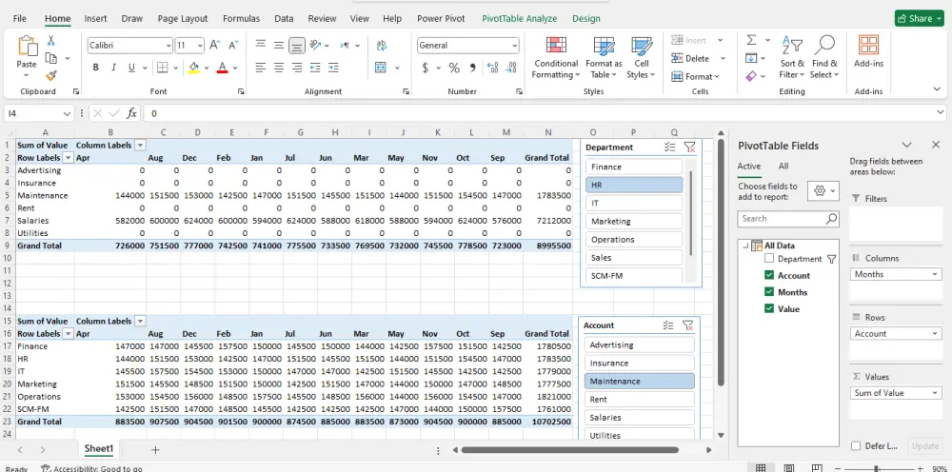Select Marketing in Department slicer
The width and height of the screenshot is (952, 472).
[x=634, y=222]
